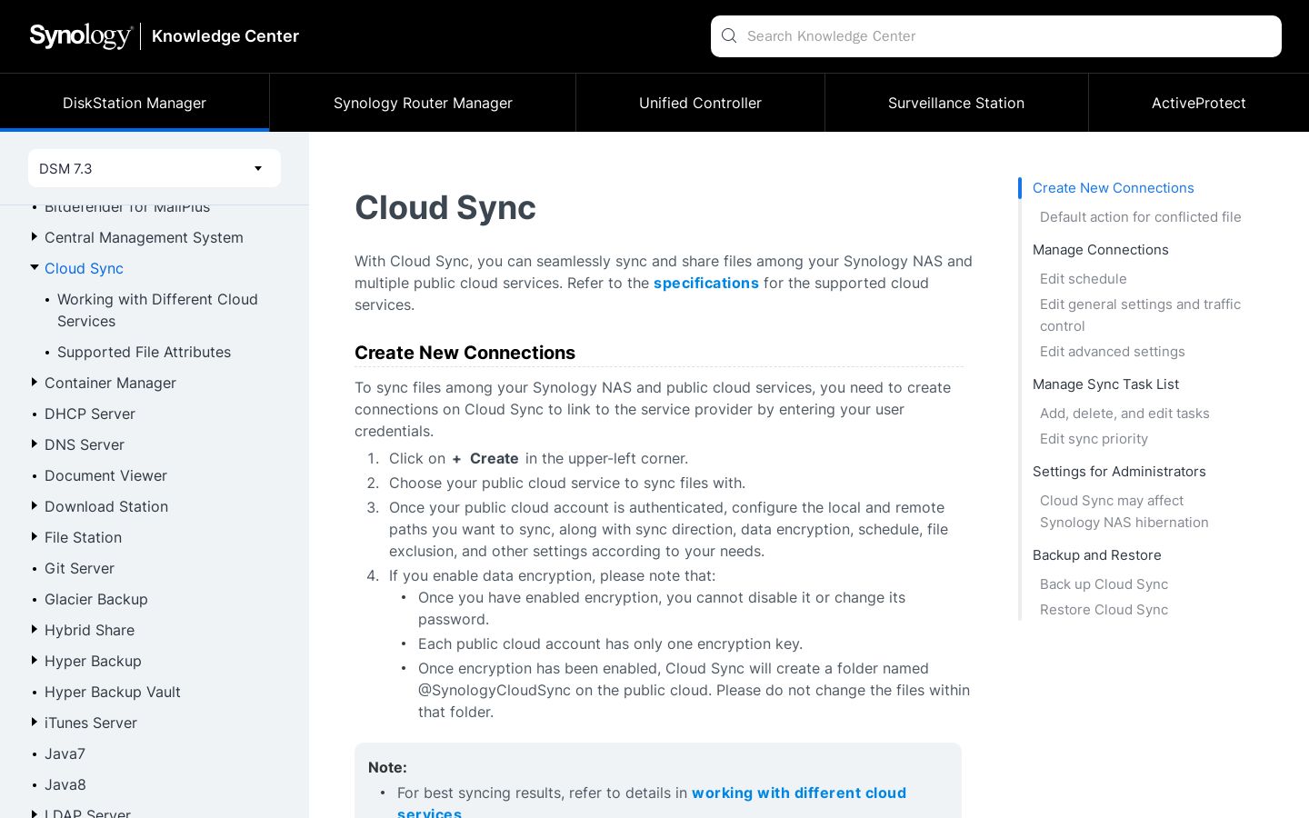The width and height of the screenshot is (1309, 818).
Task: Expand the DNS Server tree node
Action: point(35,444)
